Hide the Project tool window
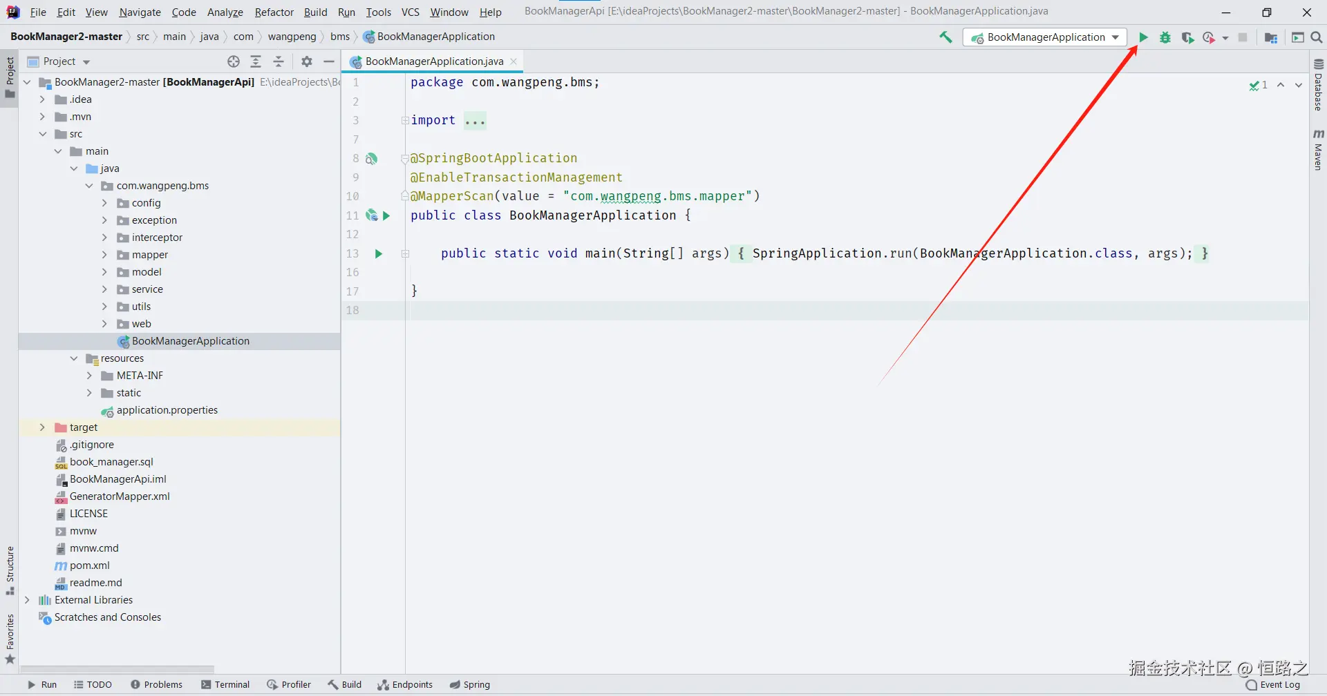This screenshot has height=696, width=1327. click(329, 61)
